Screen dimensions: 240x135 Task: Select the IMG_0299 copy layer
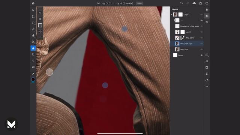pos(187,43)
